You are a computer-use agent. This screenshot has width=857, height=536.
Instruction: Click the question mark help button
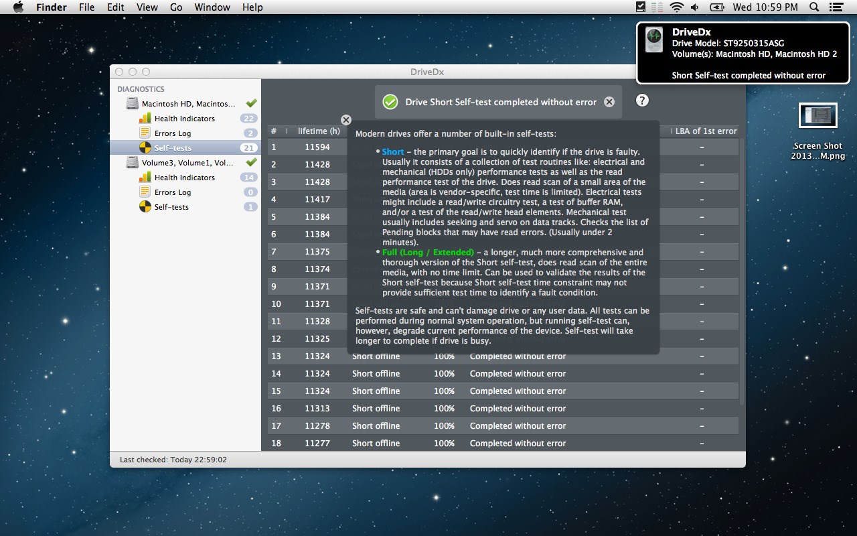point(642,100)
